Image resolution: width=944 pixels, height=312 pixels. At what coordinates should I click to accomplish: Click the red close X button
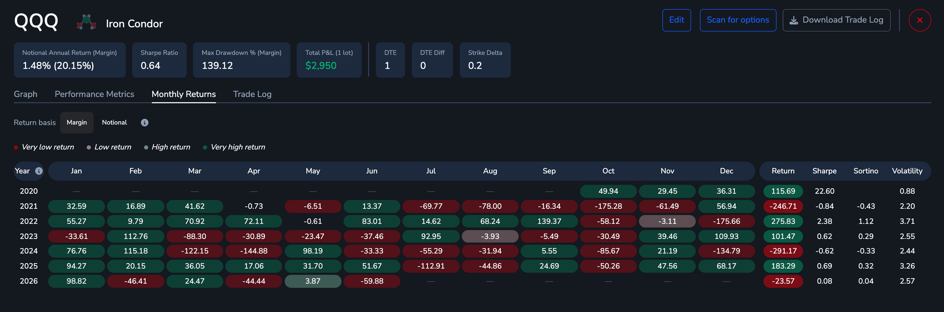click(920, 21)
